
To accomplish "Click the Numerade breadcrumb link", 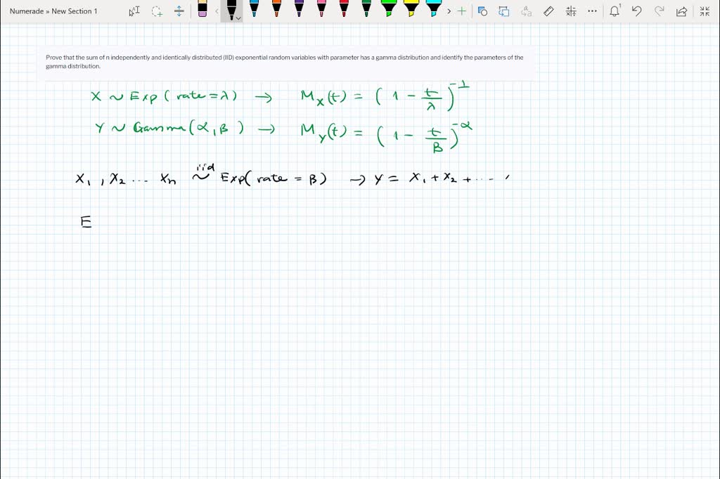I will point(27,11).
